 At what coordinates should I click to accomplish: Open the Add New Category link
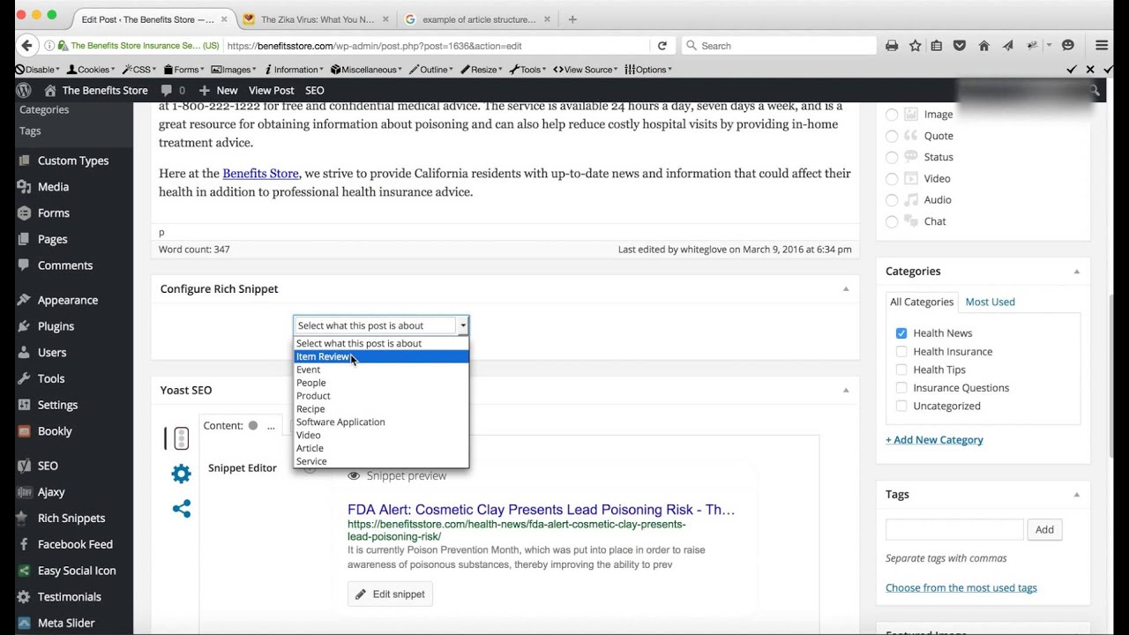pyautogui.click(x=934, y=440)
